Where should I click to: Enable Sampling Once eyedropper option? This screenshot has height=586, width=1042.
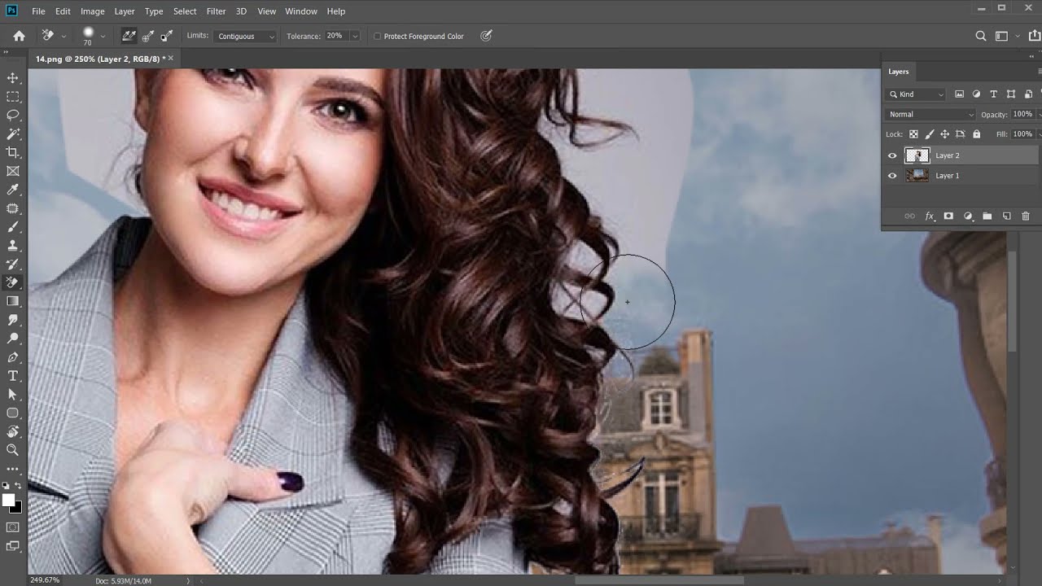tap(147, 36)
